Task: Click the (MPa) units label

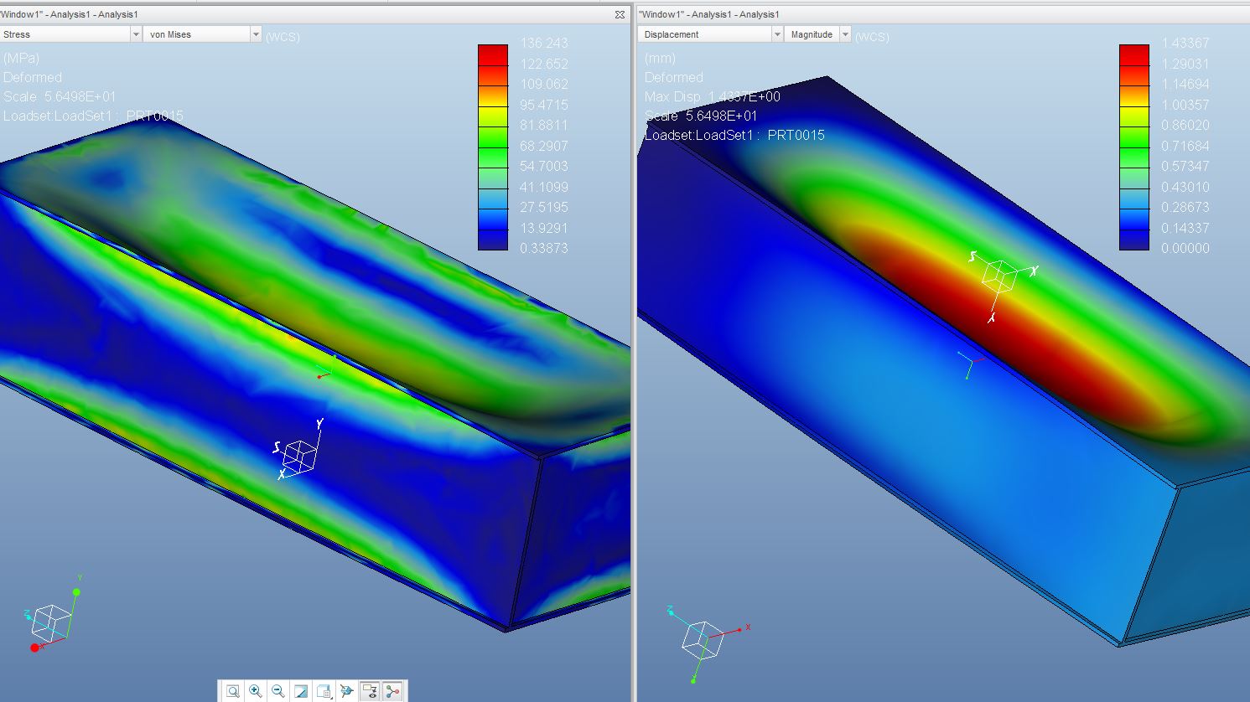Action: 21,58
